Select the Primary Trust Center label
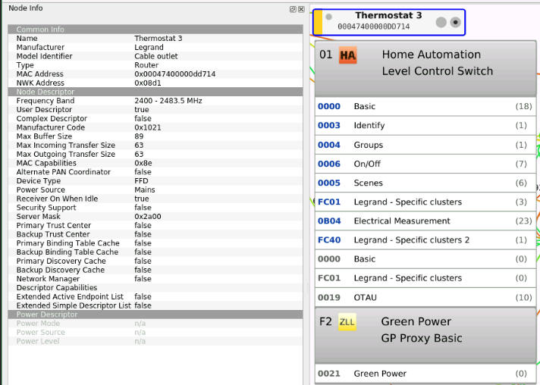 [53, 225]
